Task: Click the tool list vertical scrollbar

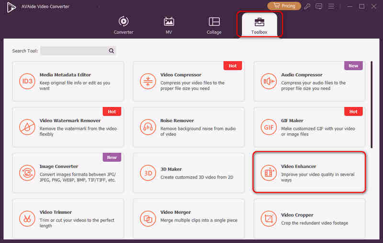Action: click(372, 105)
